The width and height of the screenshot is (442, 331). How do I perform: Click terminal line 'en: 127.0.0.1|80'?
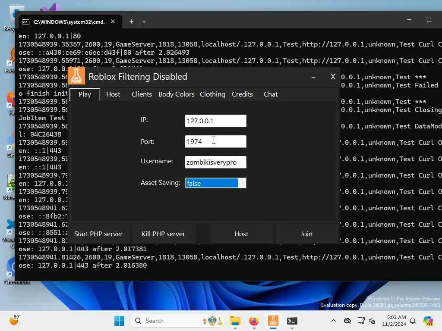coord(50,36)
